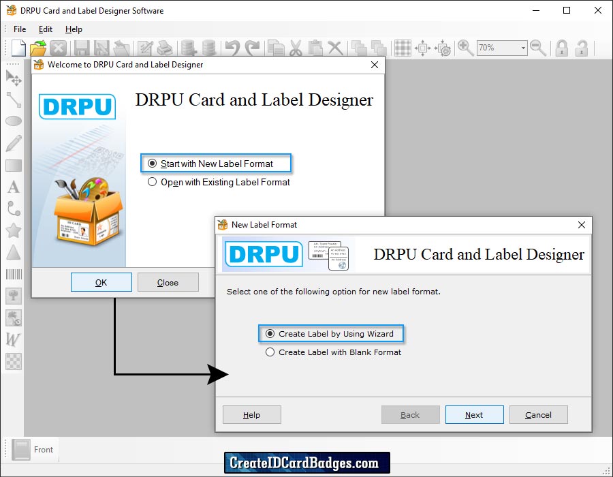Create a new blank document from toolbar
The height and width of the screenshot is (477, 613).
point(18,48)
